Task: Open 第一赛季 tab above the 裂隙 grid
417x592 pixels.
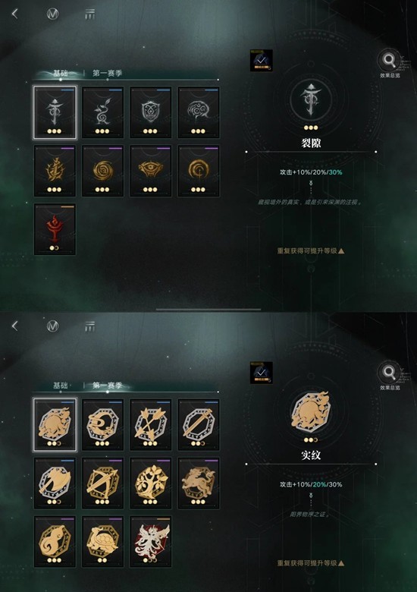Action: coord(108,74)
